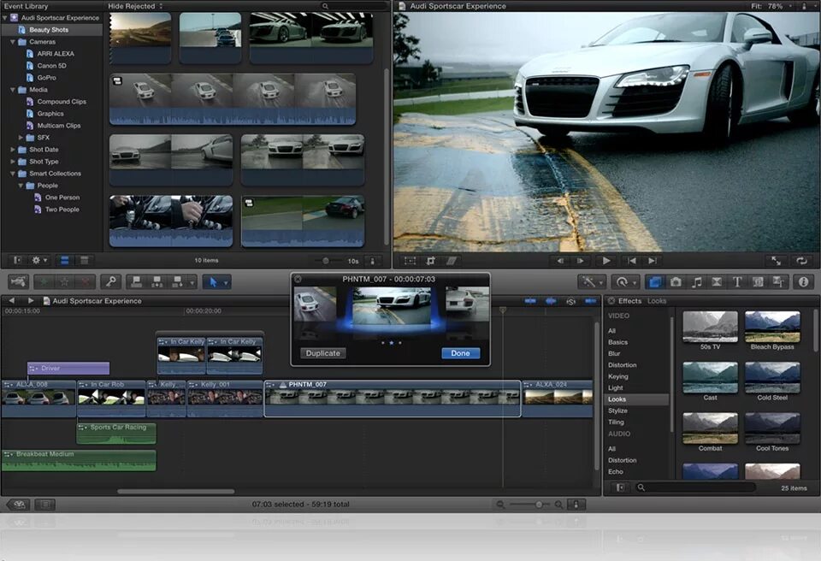Go to next edit in viewer
Image resolution: width=821 pixels, height=561 pixels.
point(652,260)
